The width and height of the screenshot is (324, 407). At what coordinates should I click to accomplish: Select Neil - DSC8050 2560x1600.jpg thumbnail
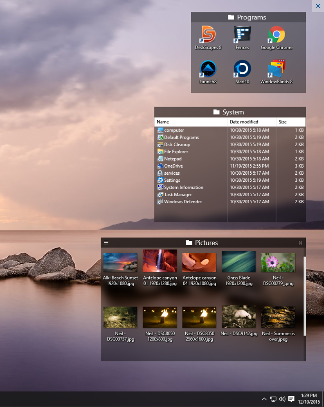(199, 317)
